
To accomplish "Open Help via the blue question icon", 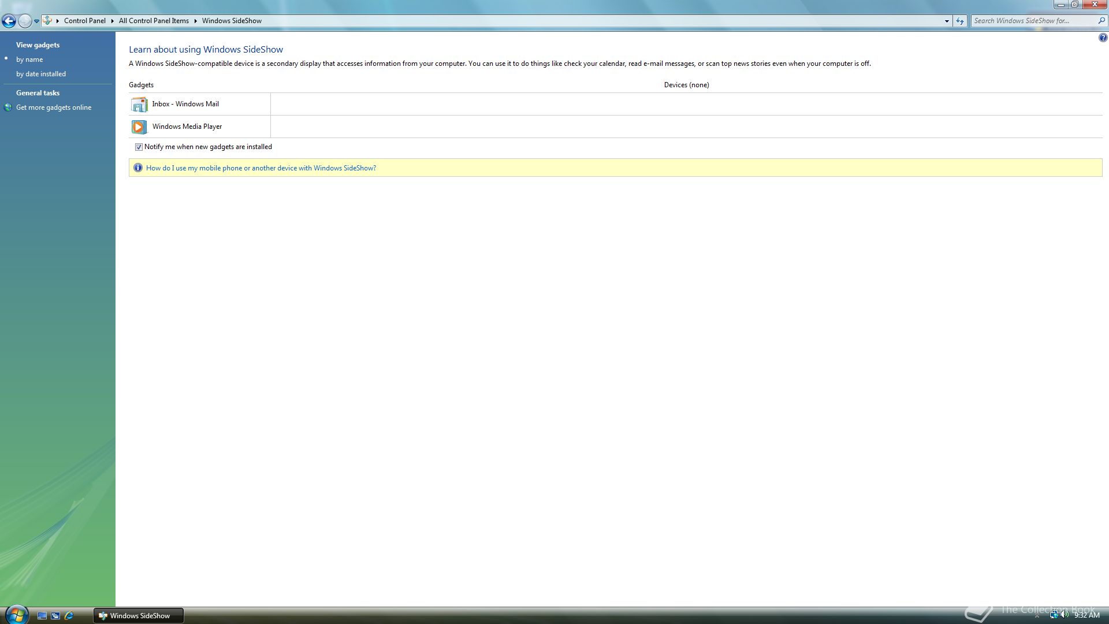I will tap(1103, 38).
